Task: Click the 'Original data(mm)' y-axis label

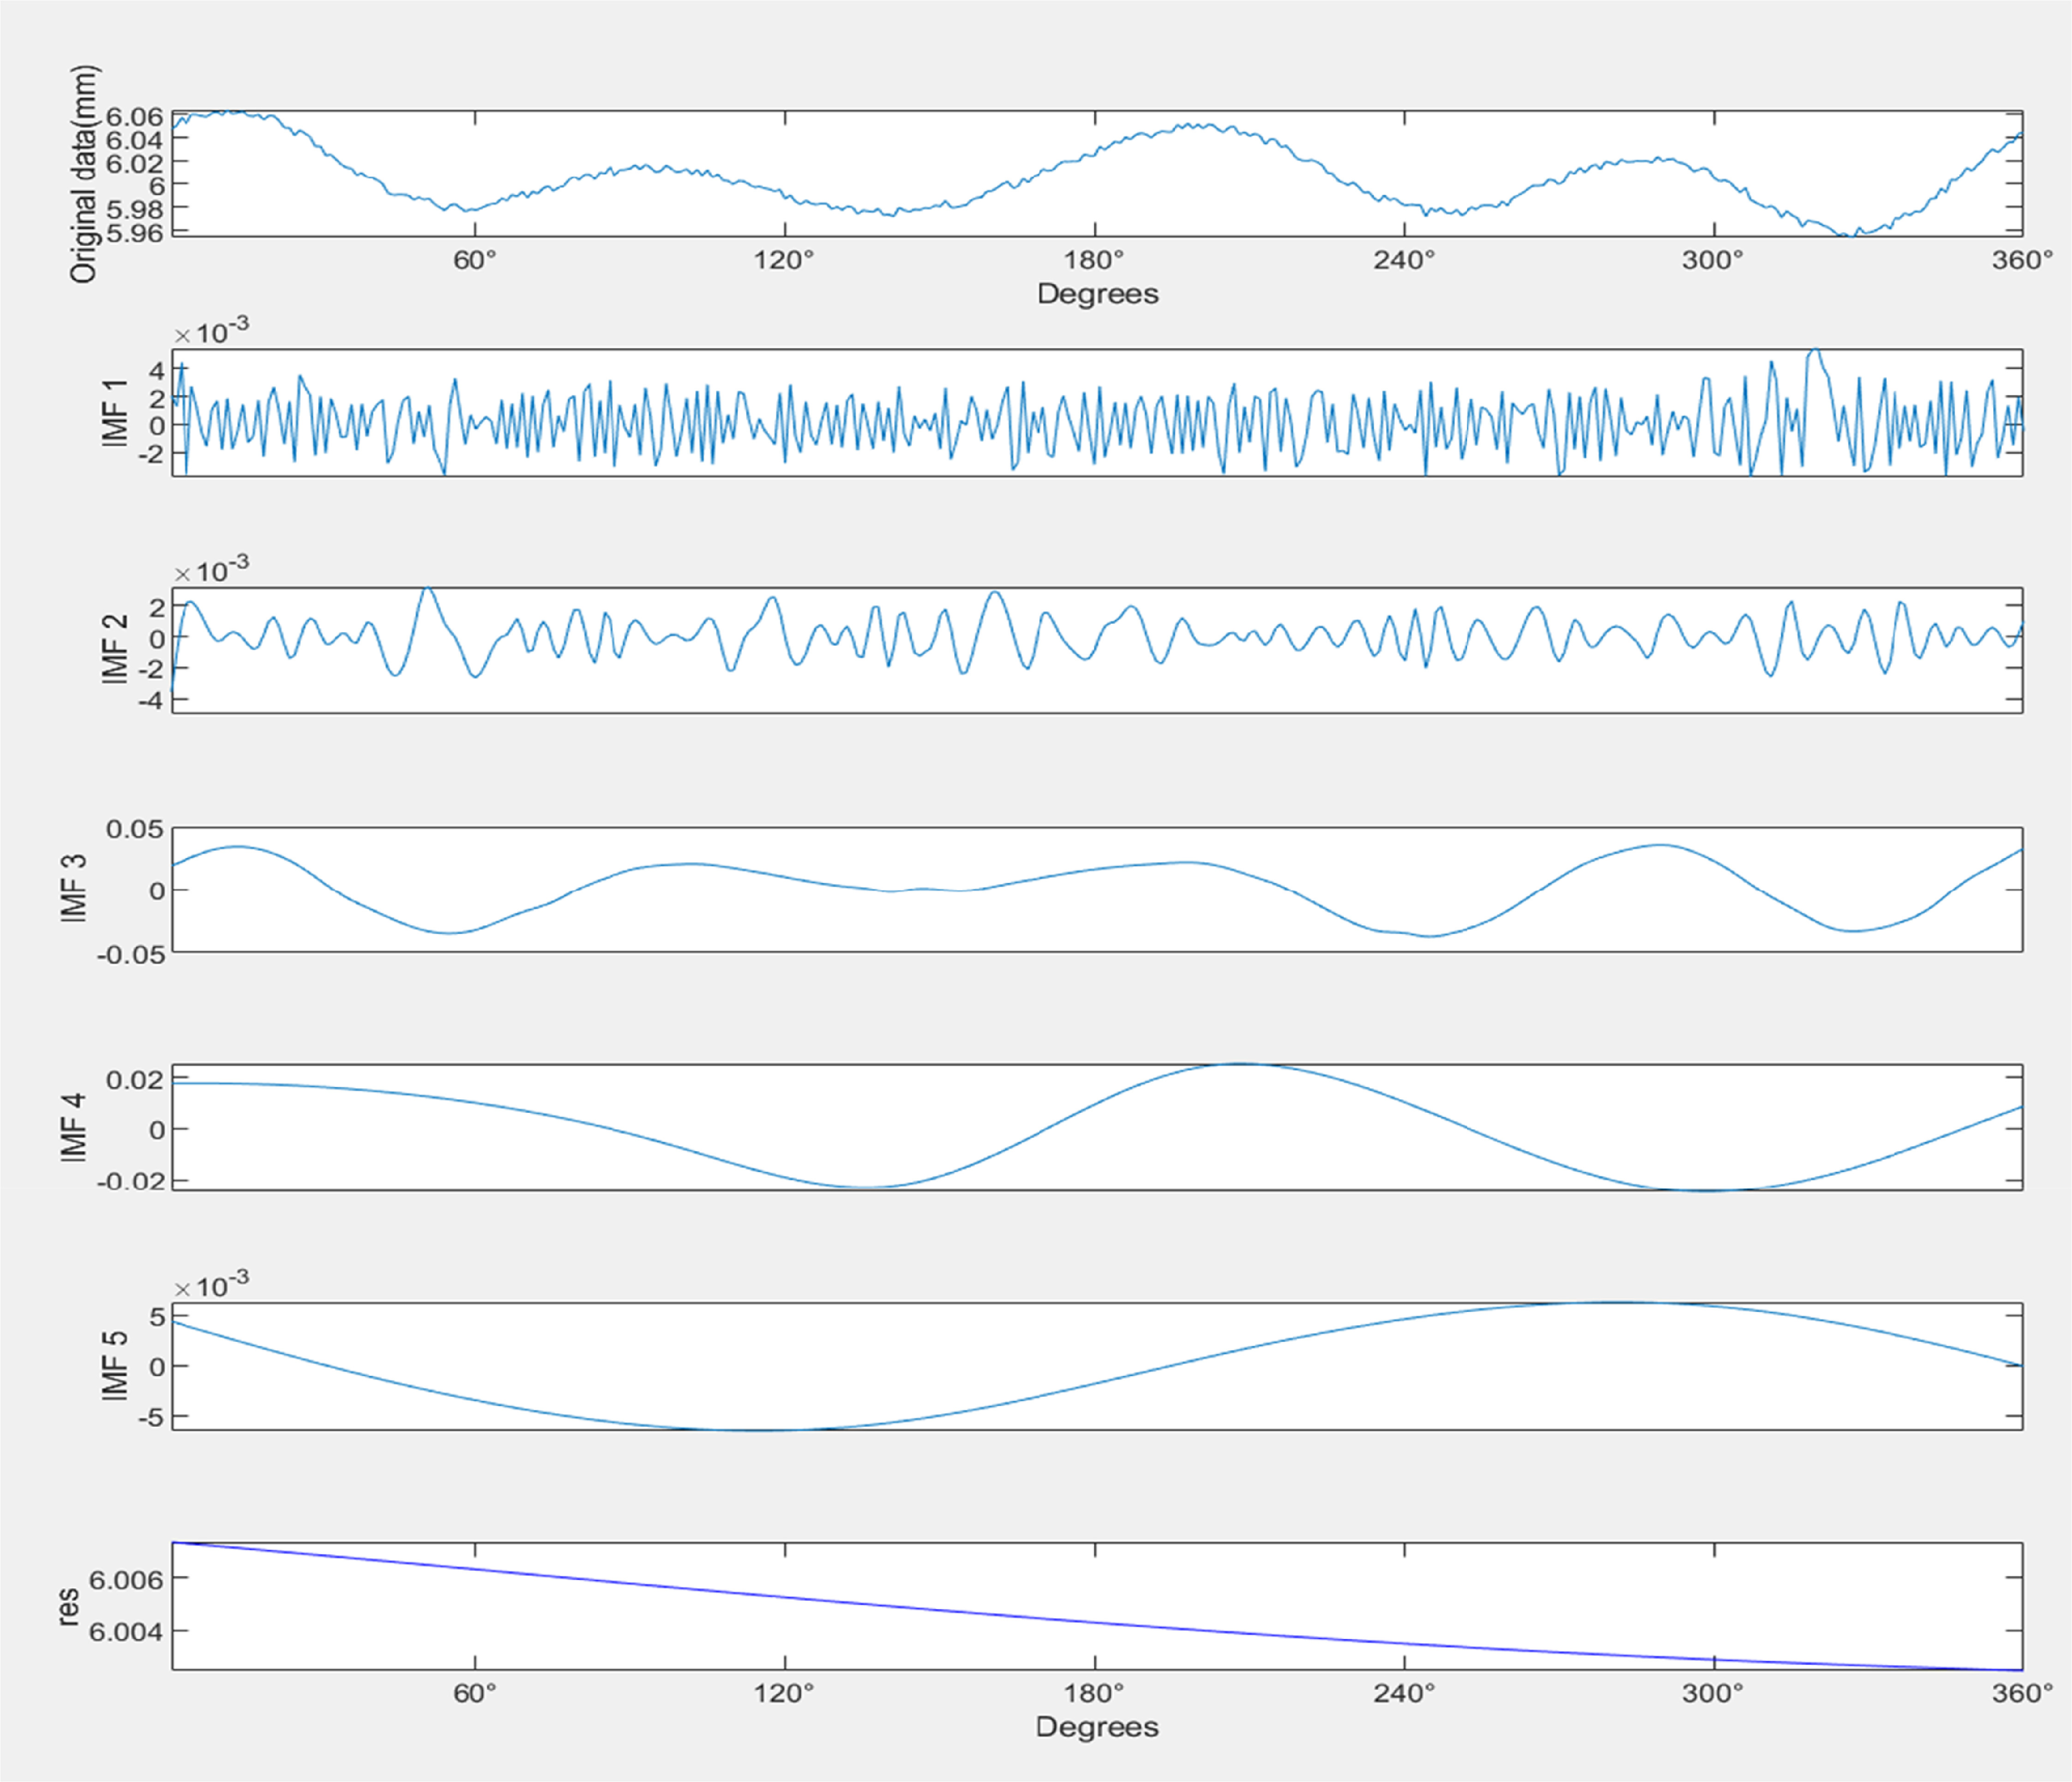Action: click(x=84, y=174)
